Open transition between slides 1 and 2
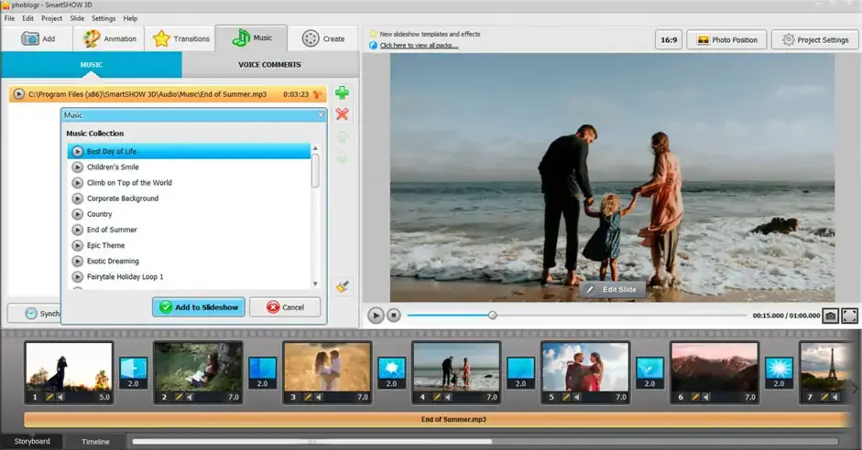This screenshot has width=862, height=450. (x=134, y=372)
